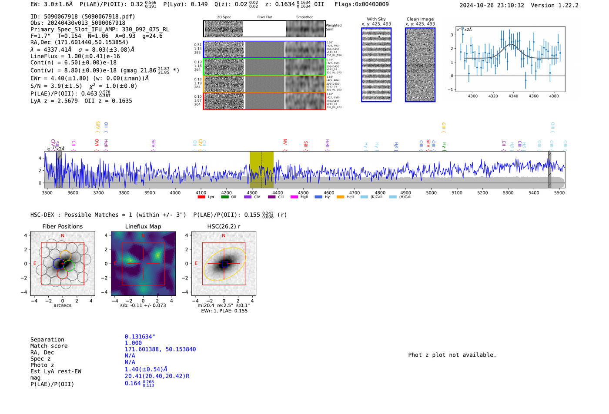Click the red Lyα legend swatch
The height and width of the screenshot is (414, 609).
coord(201,197)
